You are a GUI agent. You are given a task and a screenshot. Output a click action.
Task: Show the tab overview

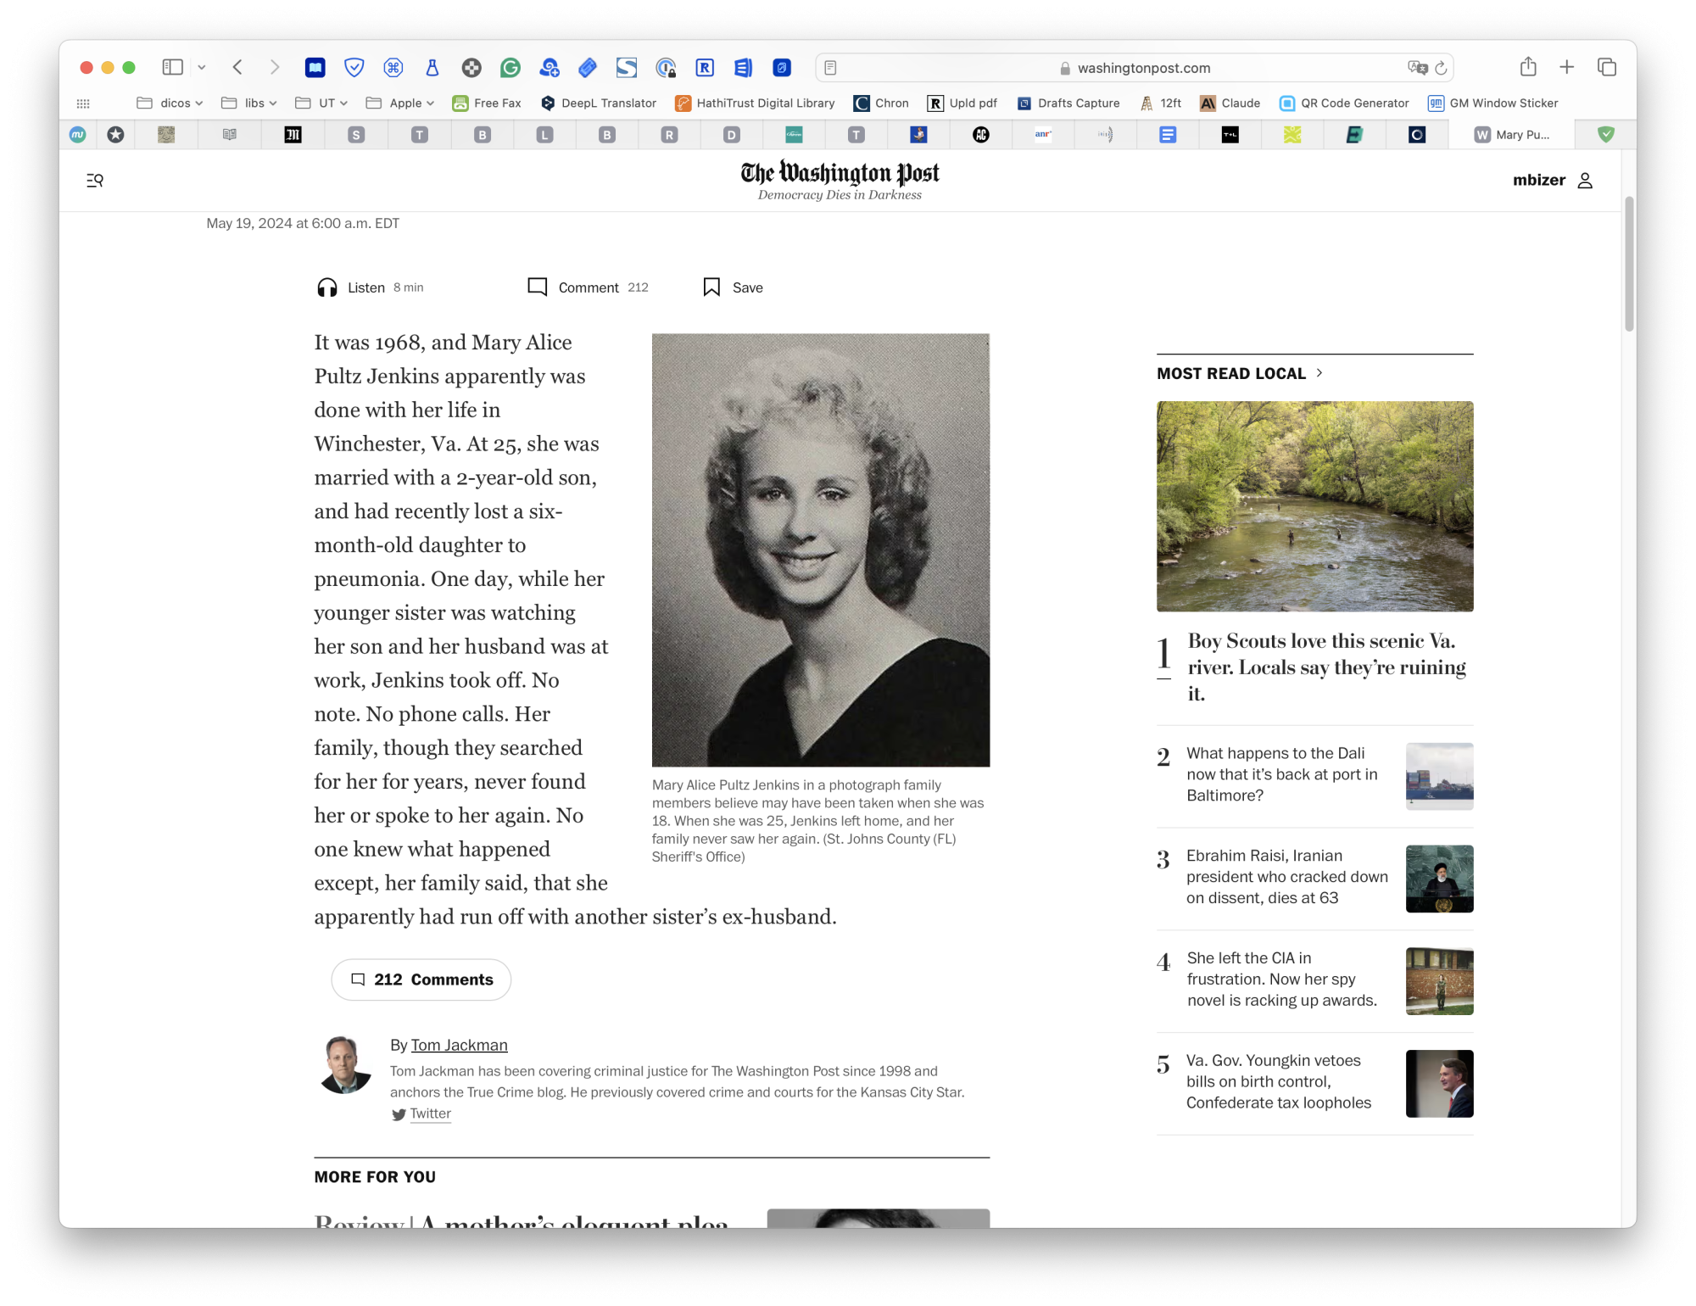[1607, 67]
